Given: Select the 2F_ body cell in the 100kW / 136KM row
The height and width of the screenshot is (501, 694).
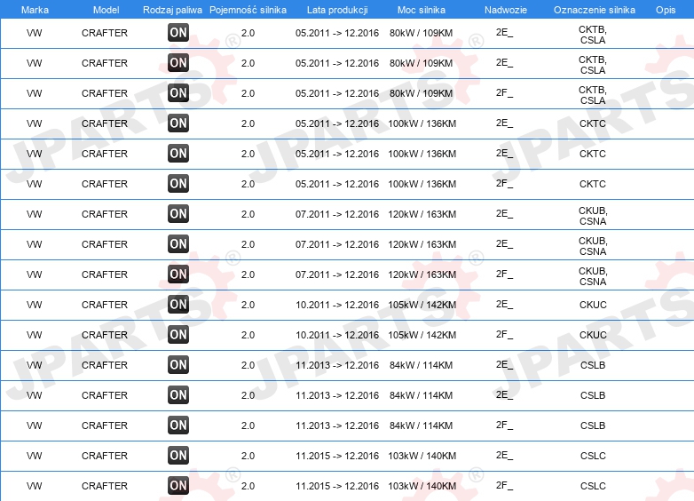Looking at the screenshot, I should click(505, 183).
